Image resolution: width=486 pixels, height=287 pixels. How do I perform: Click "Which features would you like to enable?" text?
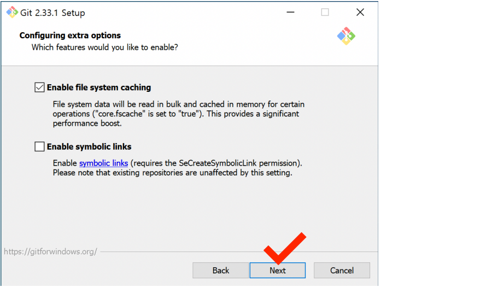coord(104,48)
